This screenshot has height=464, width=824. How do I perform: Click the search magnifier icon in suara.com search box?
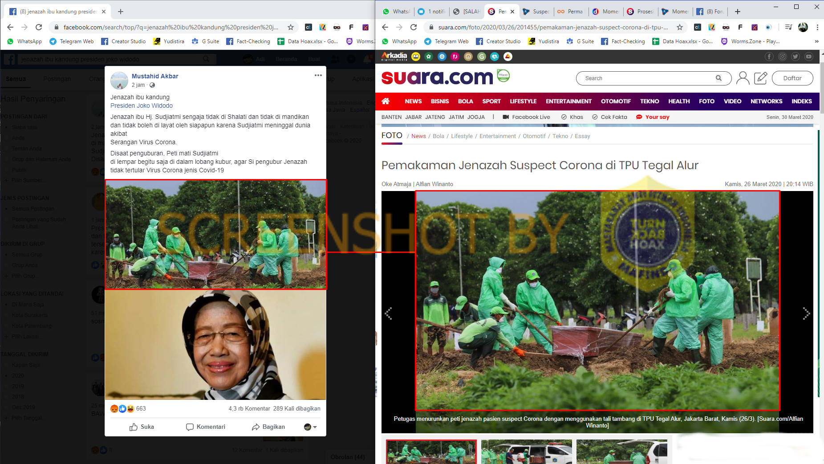(718, 78)
